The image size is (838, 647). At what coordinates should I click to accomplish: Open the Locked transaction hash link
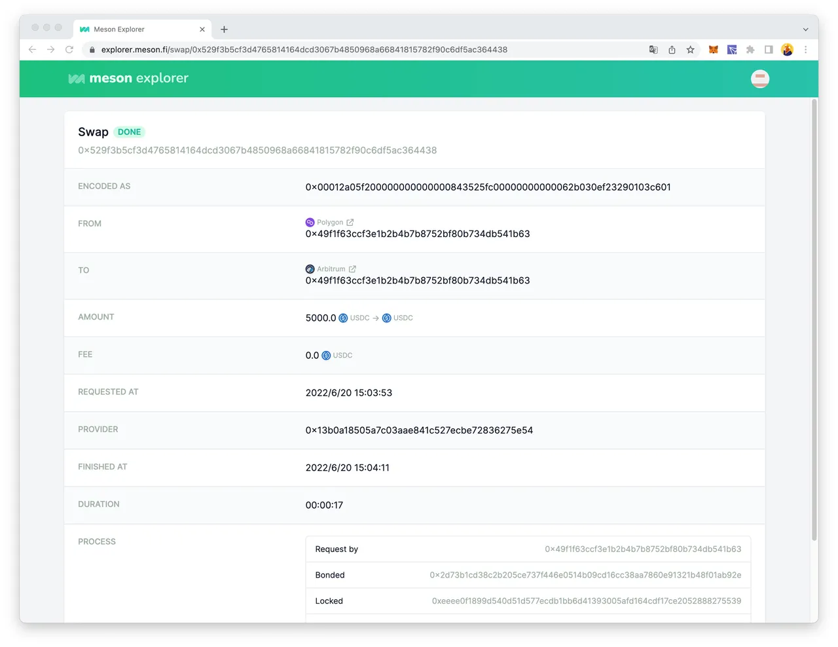(x=587, y=601)
